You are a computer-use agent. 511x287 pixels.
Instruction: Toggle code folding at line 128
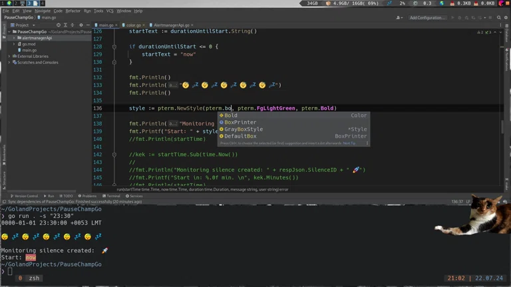click(x=114, y=47)
